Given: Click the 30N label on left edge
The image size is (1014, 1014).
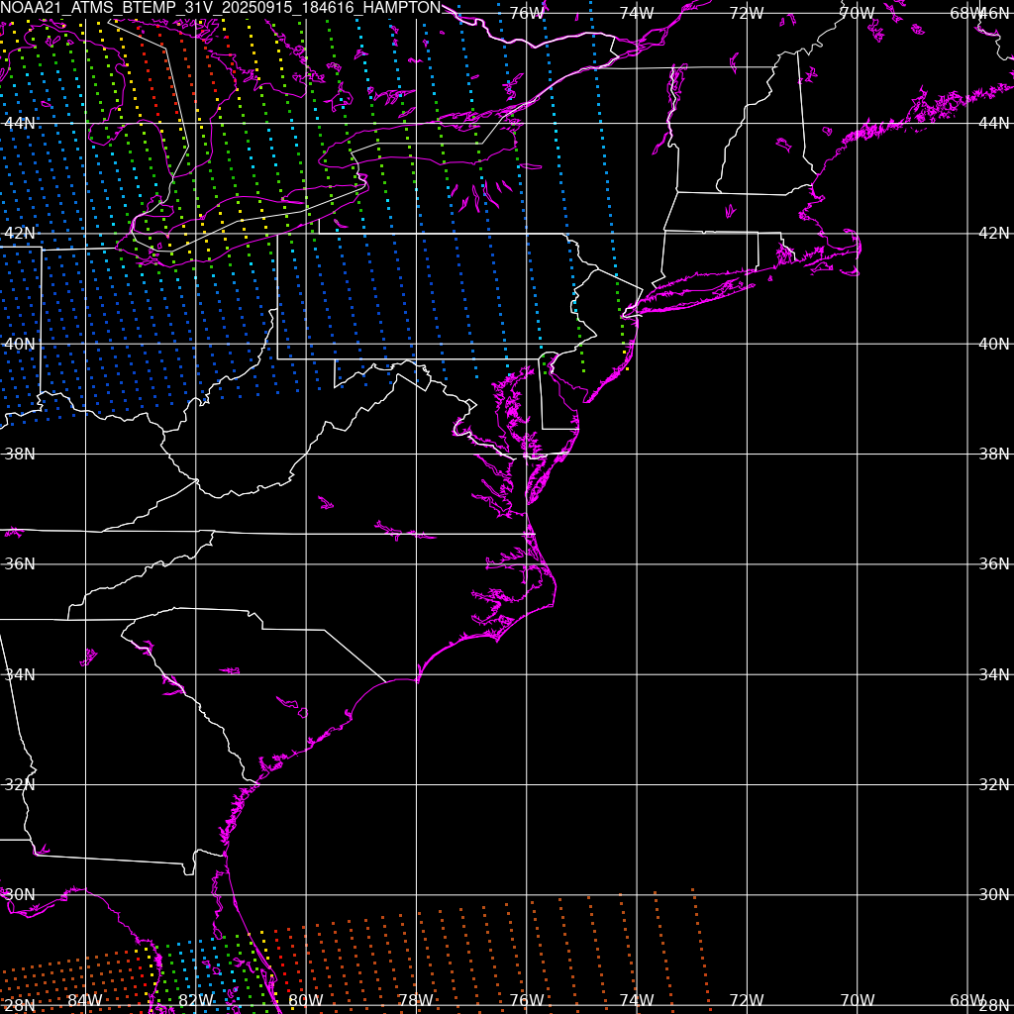Looking at the screenshot, I should click(x=20, y=895).
